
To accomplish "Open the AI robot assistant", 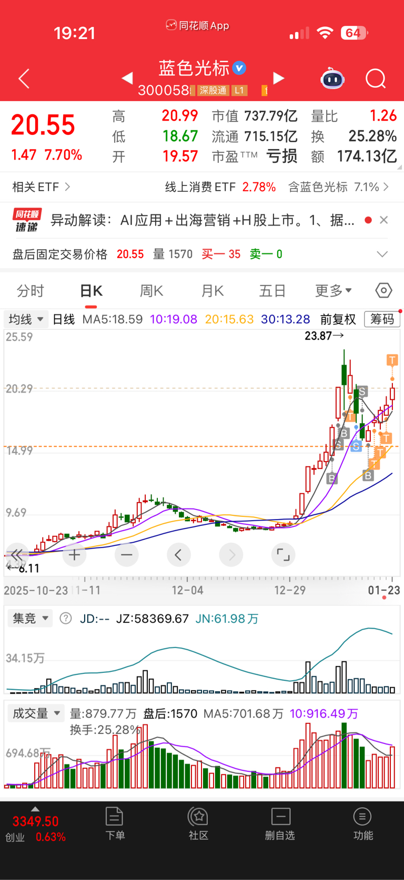I will [x=332, y=79].
